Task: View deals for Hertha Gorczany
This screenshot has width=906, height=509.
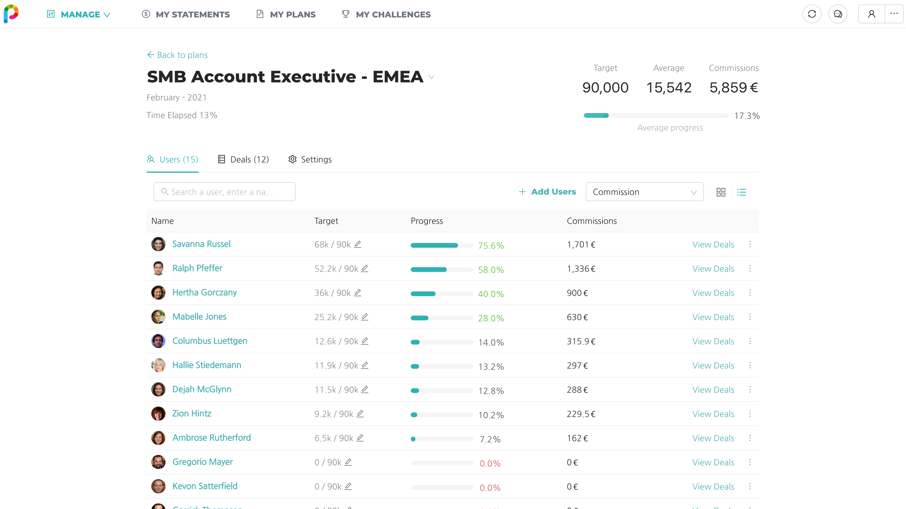Action: tap(713, 293)
